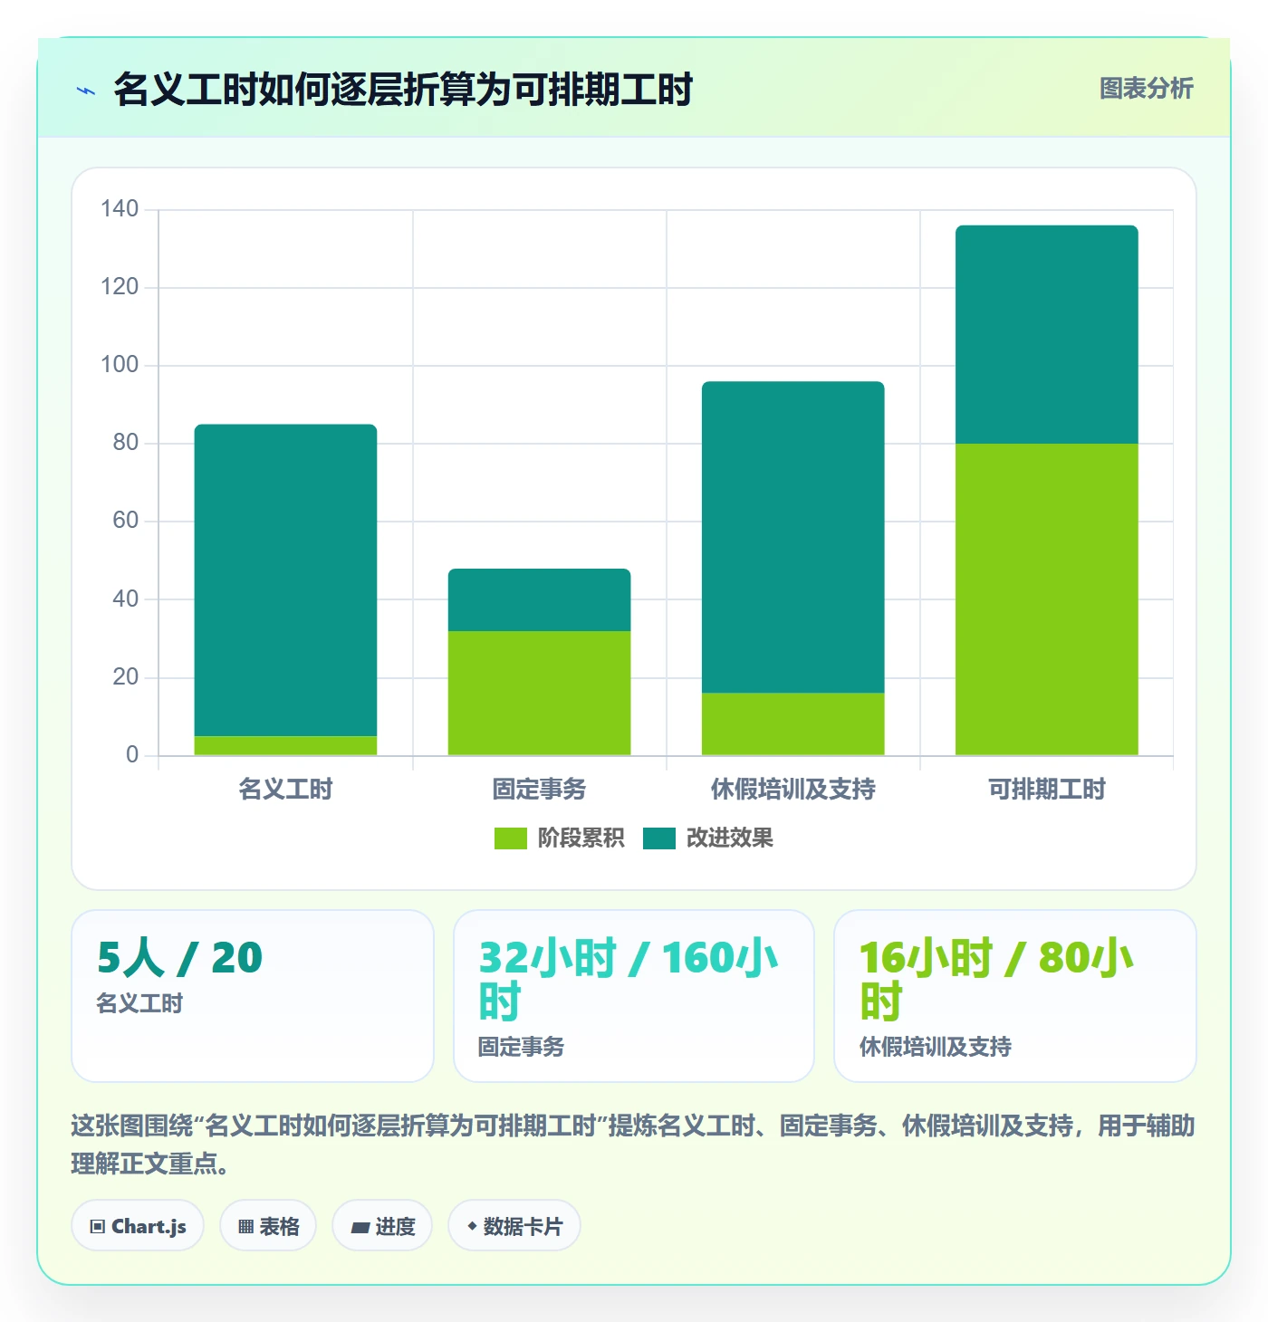Click the 16小时 / 80小时 card value
Screen dimensions: 1268x1322
coord(997,980)
